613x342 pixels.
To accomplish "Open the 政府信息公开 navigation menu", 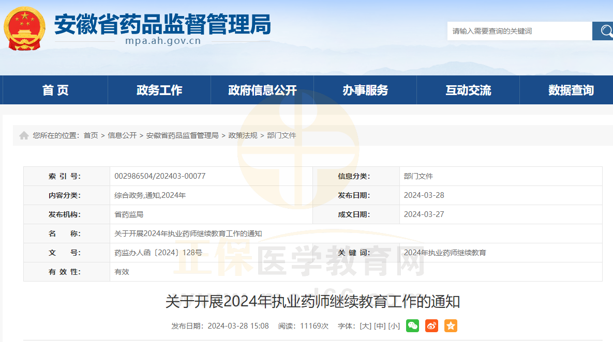I will click(x=262, y=90).
